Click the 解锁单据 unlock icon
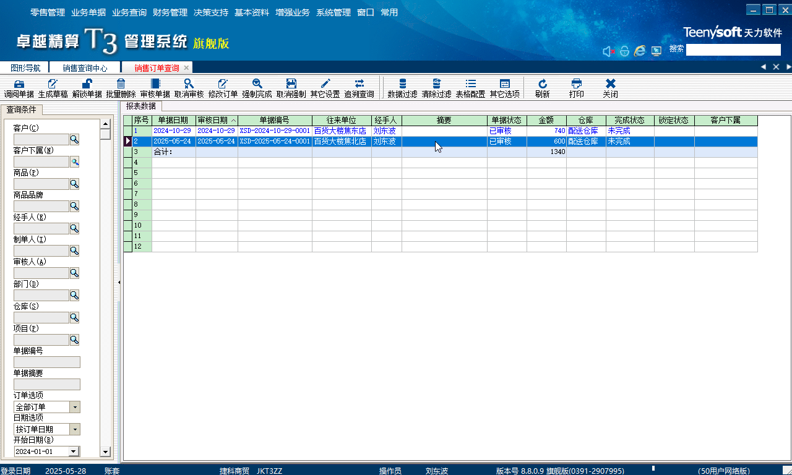Viewport: 792px width, 475px height. 87,84
